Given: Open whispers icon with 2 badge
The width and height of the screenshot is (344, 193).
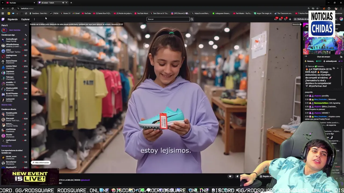Looking at the screenshot, I should point(285,19).
